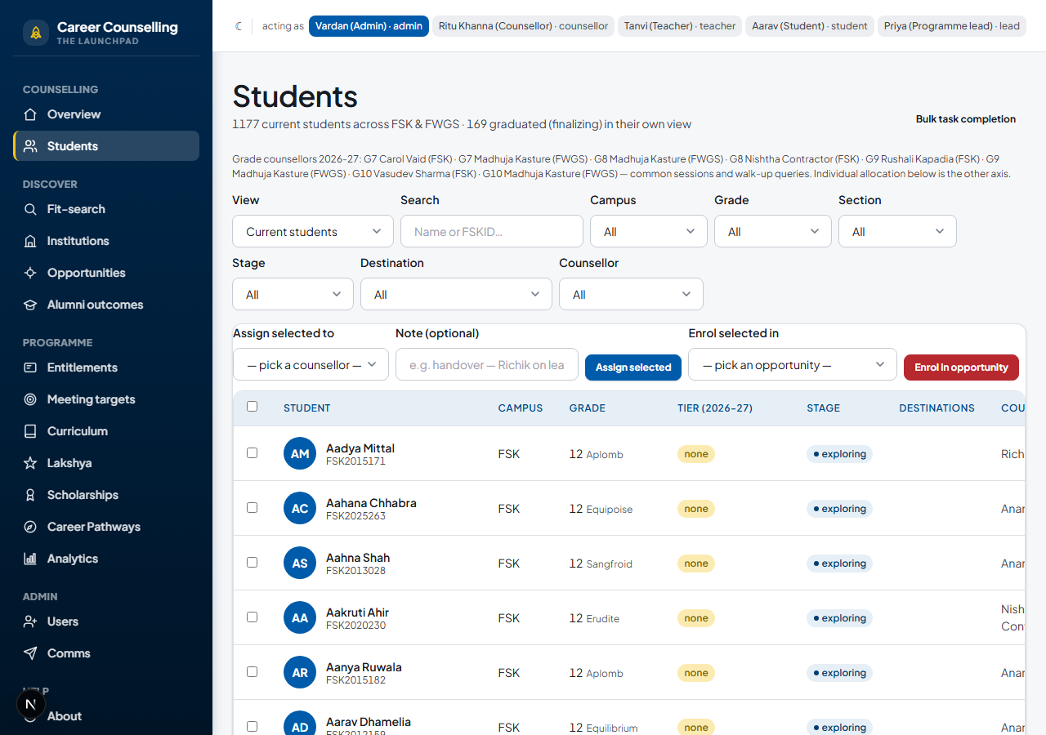Click Aadya Mittal's yellow none tier badge

[696, 454]
